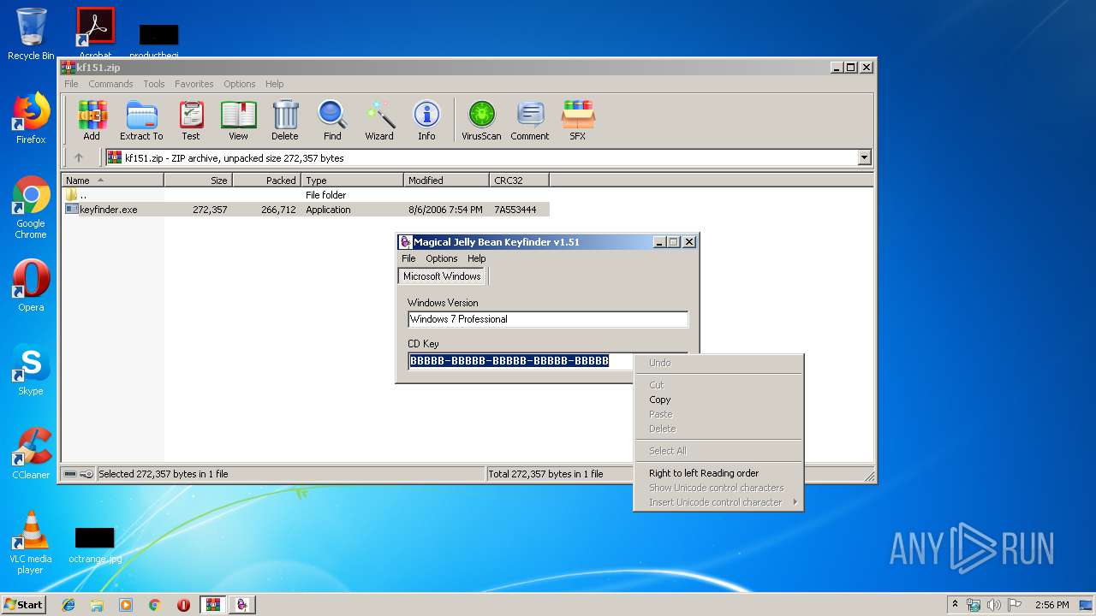This screenshot has width=1096, height=616.
Task: Sort by Packed column header
Action: point(266,180)
